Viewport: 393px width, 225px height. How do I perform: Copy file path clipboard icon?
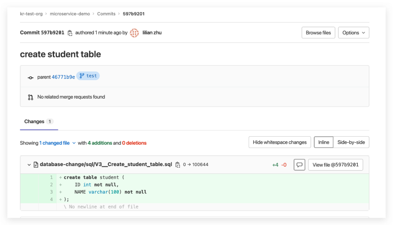coord(178,165)
